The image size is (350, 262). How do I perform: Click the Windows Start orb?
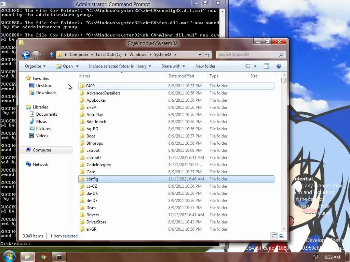(9, 257)
